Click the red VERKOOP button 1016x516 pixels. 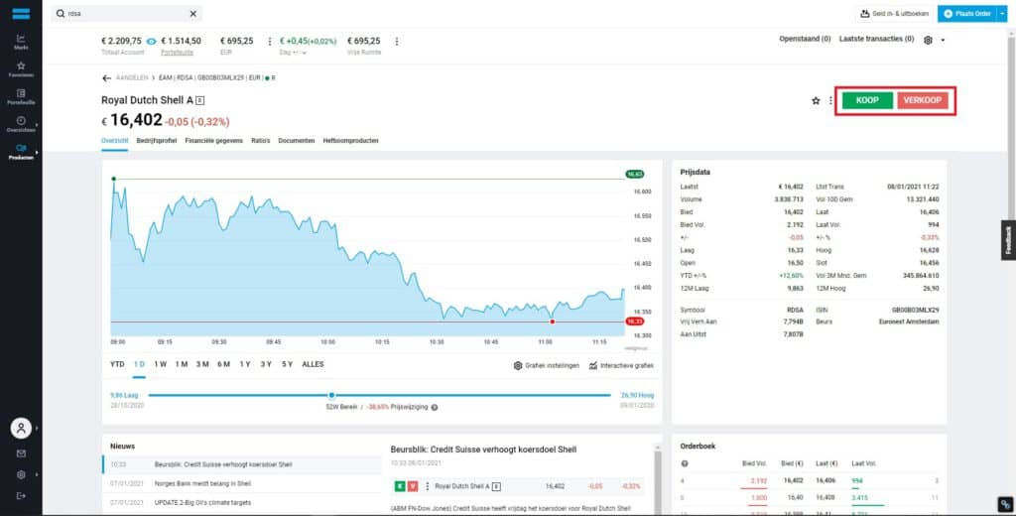923,100
